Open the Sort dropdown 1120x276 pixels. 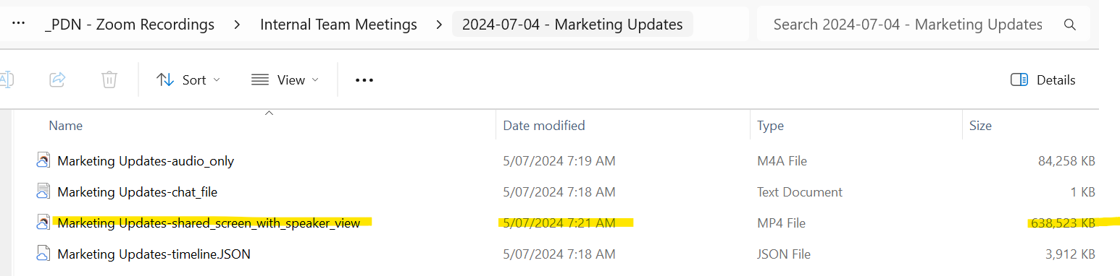tap(188, 80)
